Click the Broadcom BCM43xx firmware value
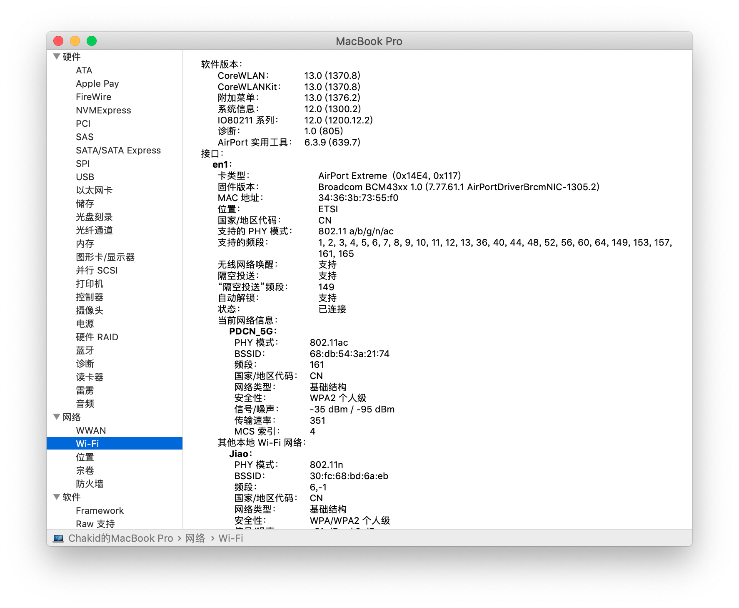Viewport: 739px width, 608px height. tap(459, 187)
